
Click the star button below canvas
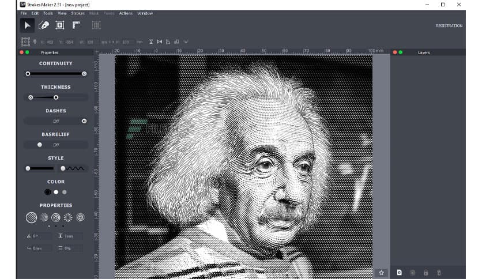pos(382,273)
